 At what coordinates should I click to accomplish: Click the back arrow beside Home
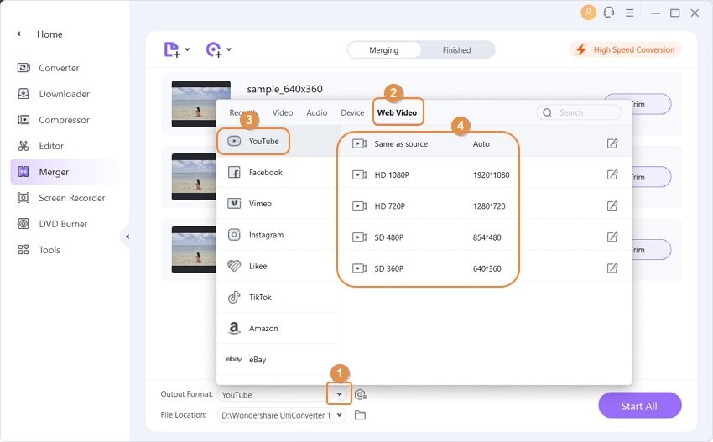tap(18, 34)
